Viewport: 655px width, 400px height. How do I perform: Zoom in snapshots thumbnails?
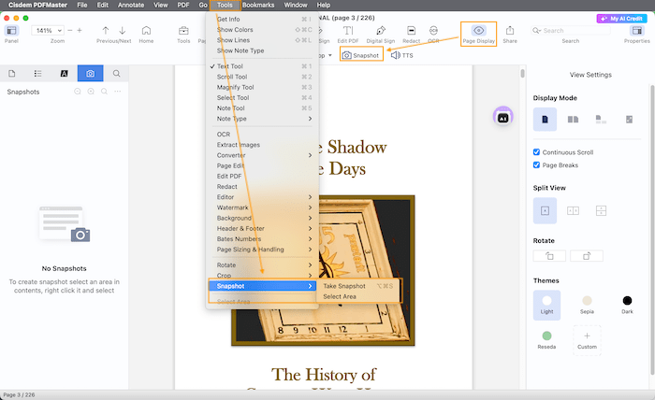pyautogui.click(x=91, y=92)
